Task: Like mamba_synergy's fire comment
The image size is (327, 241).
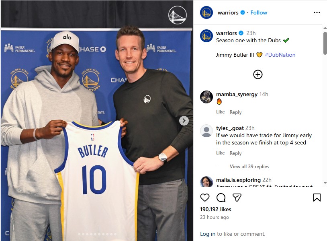Action: 220,112
